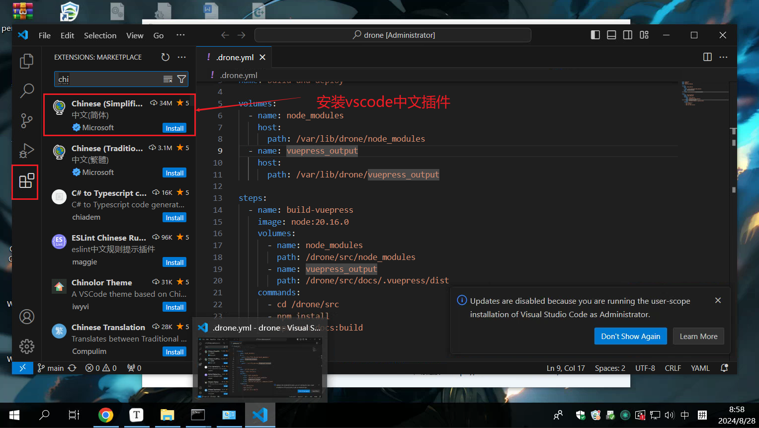Image resolution: width=759 pixels, height=428 pixels.
Task: Go forward with the navigation arrow
Action: pos(242,35)
